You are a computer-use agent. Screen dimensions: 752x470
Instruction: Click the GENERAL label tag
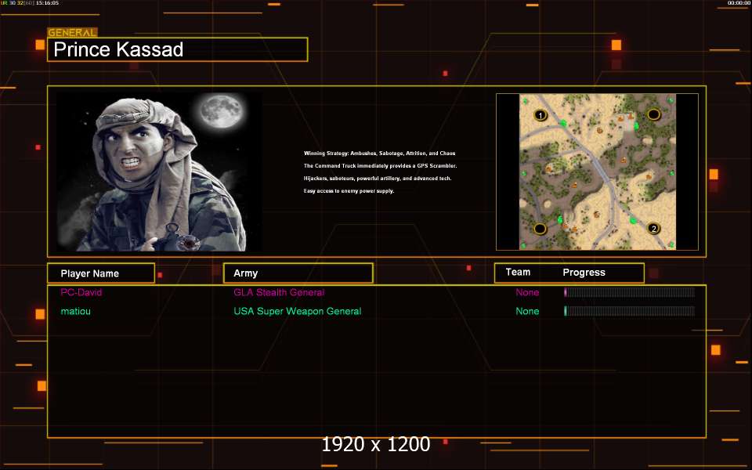click(72, 33)
